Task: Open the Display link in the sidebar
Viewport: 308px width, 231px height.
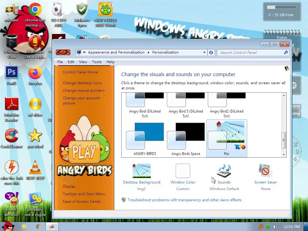Action: coord(69,186)
